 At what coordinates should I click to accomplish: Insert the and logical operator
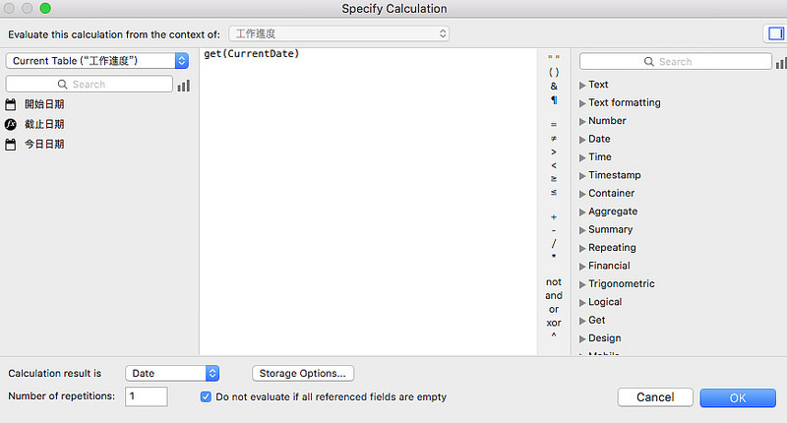point(554,295)
